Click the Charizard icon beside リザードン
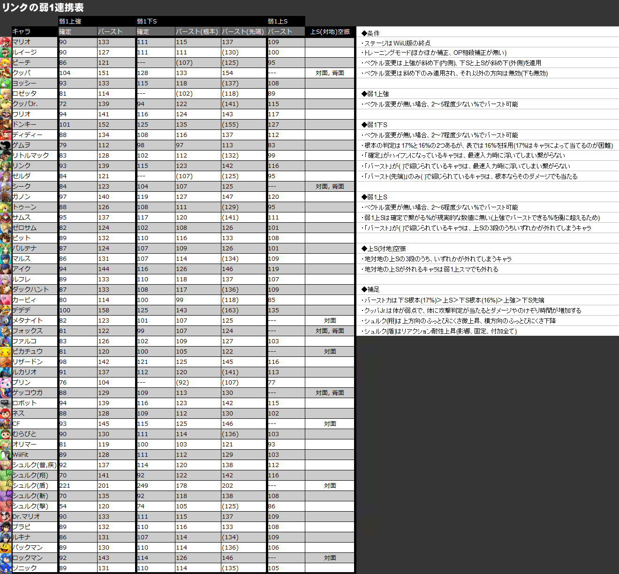 6,362
